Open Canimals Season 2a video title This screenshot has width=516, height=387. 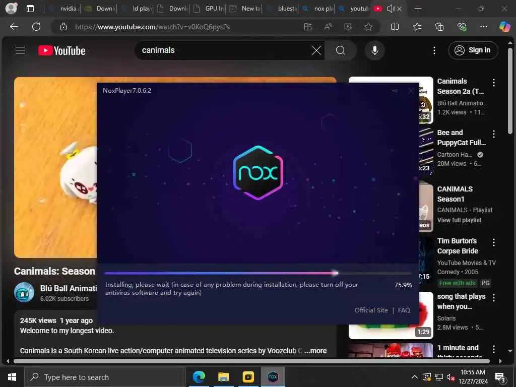pos(460,86)
